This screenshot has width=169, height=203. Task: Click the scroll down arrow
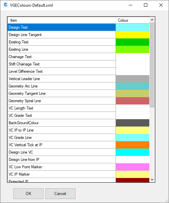(152, 180)
